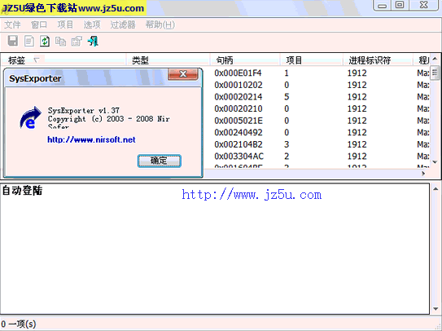Open the 文件 menu

point(12,24)
